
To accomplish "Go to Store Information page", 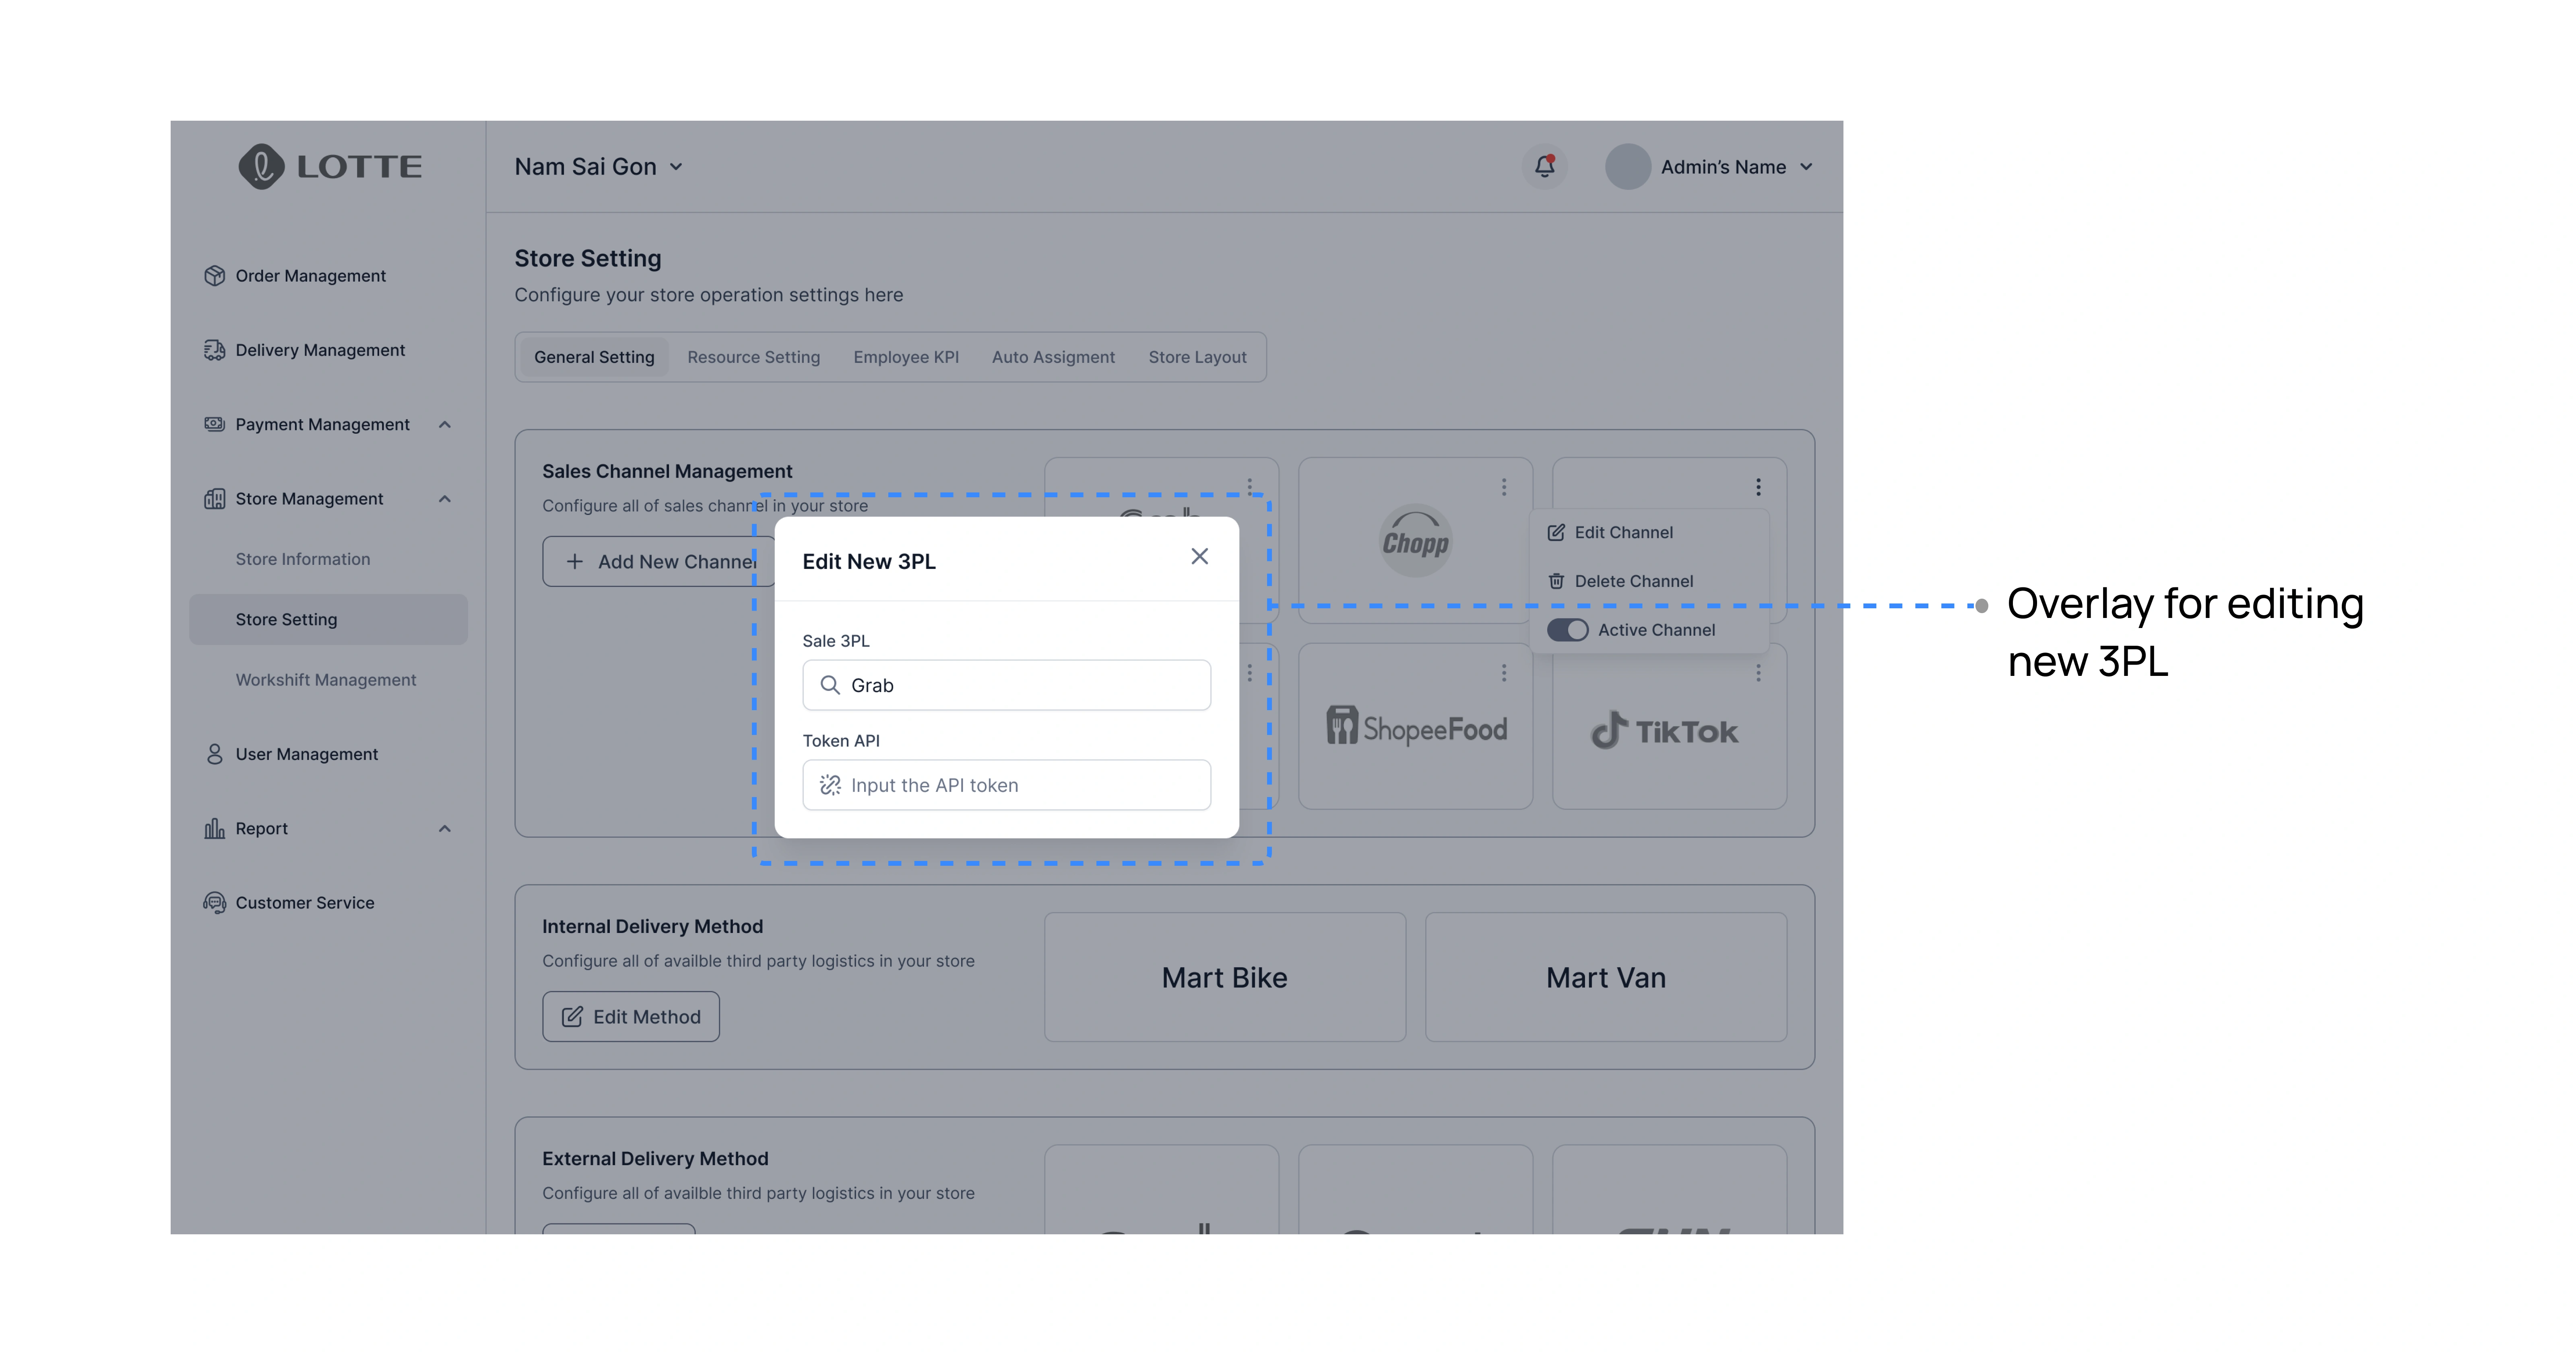I will pyautogui.click(x=303, y=560).
